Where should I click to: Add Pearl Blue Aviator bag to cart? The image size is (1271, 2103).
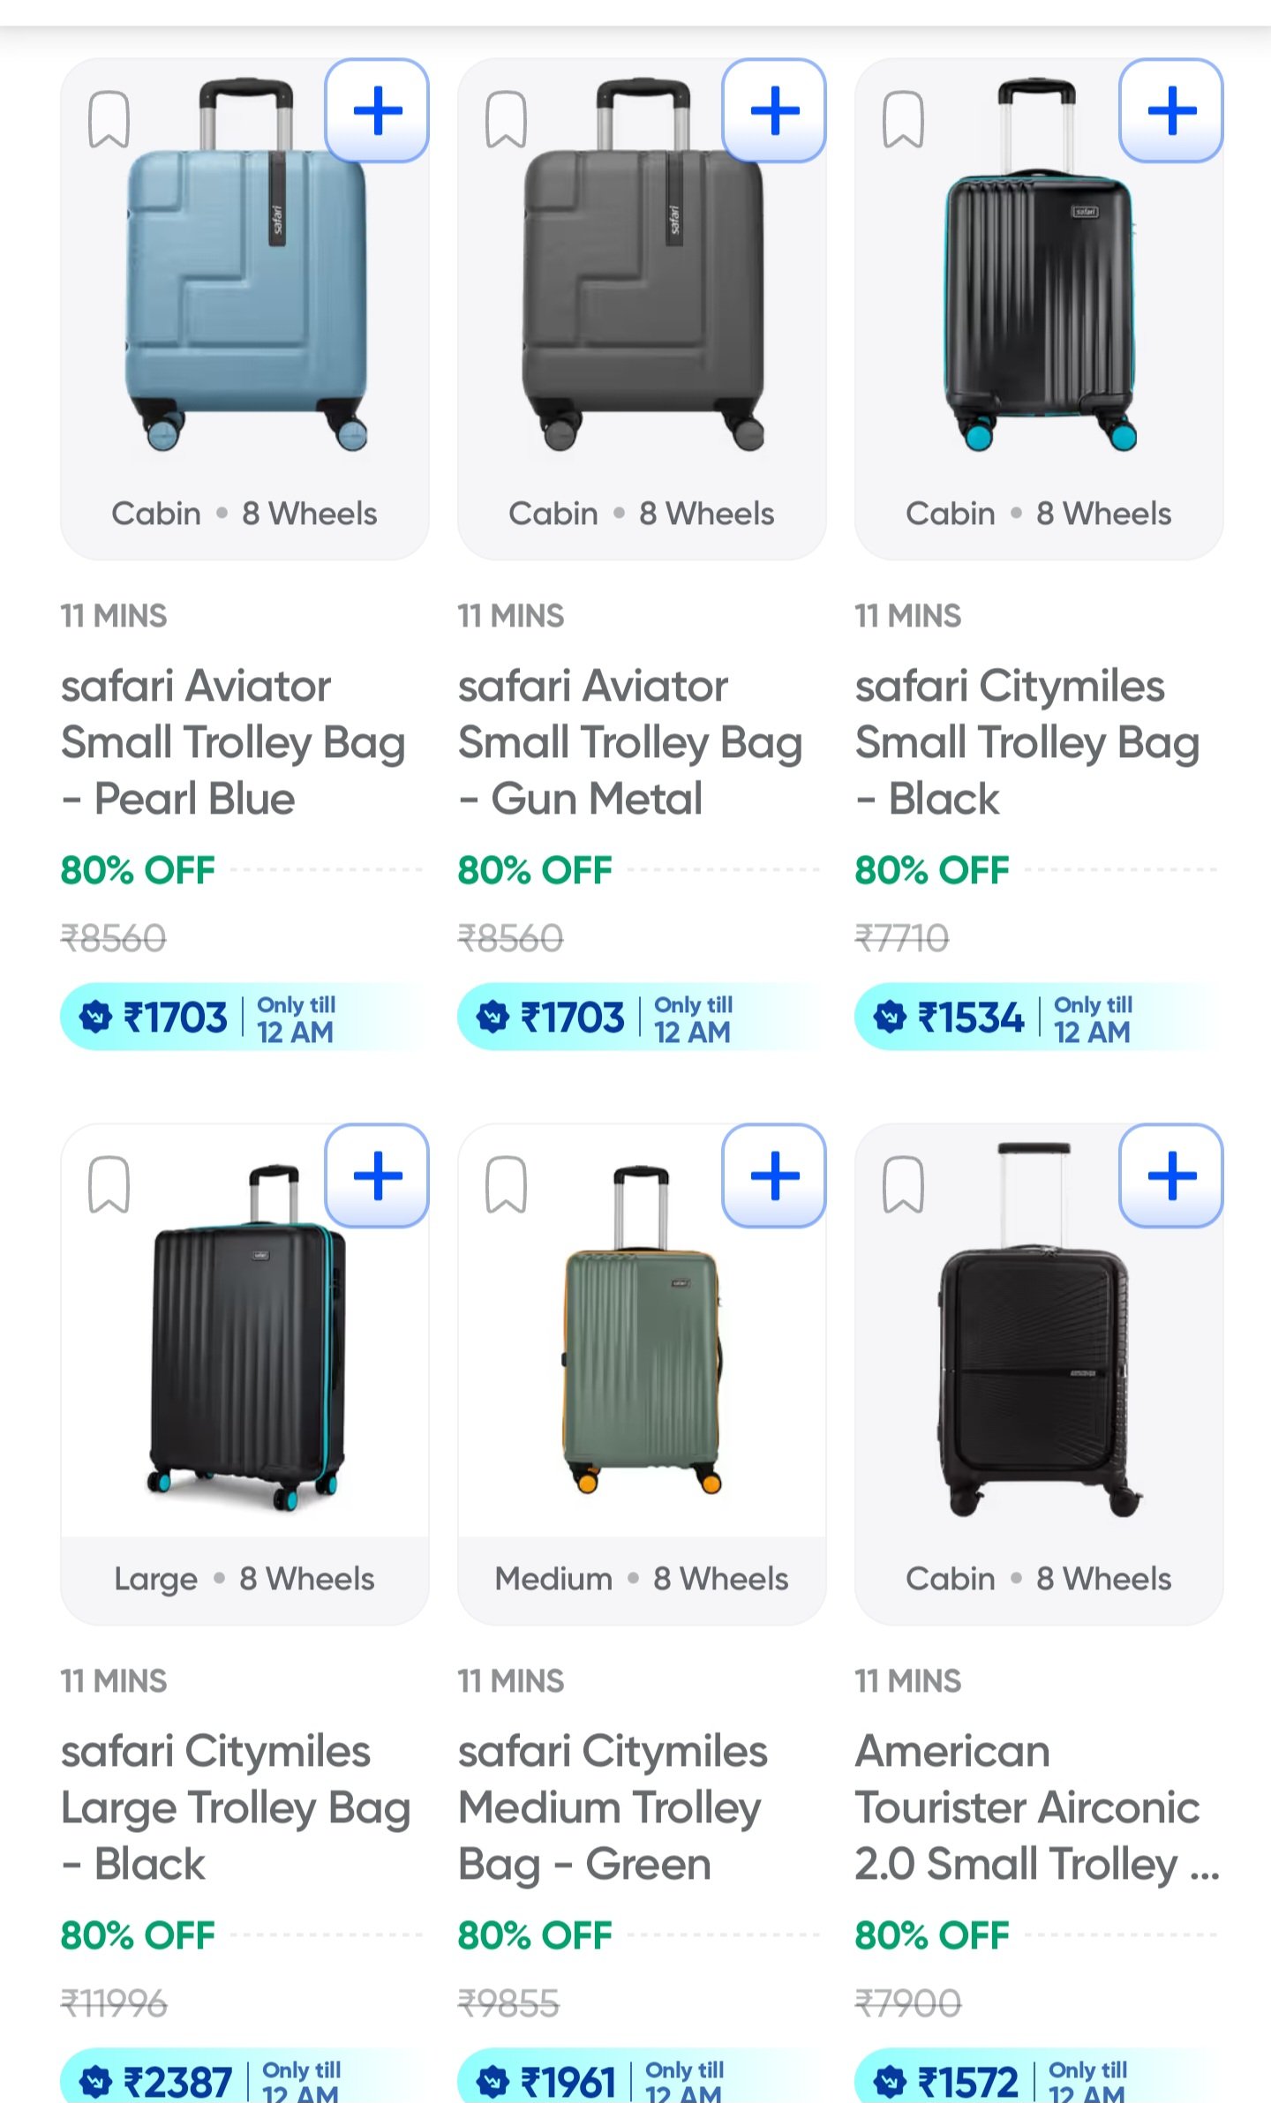coord(377,111)
